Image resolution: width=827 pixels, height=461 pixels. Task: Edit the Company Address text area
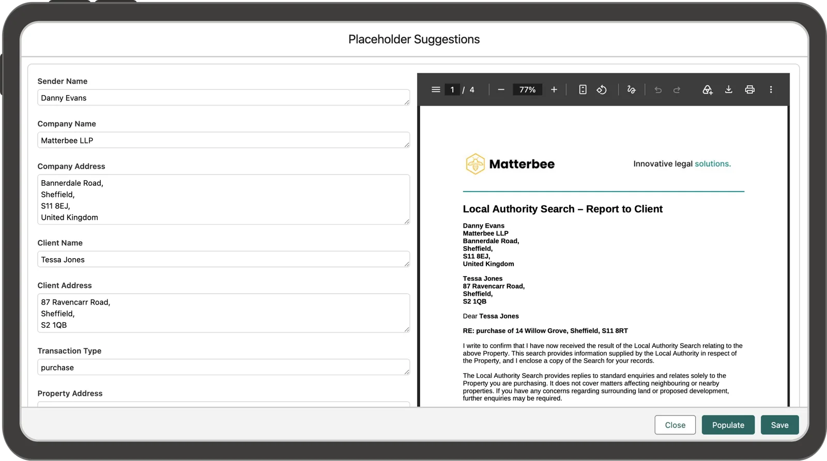pyautogui.click(x=224, y=200)
